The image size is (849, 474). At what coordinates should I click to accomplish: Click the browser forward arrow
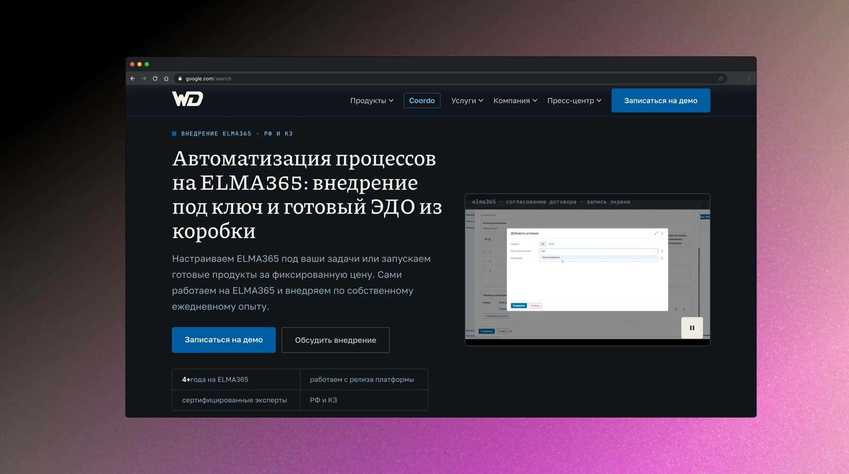[144, 78]
